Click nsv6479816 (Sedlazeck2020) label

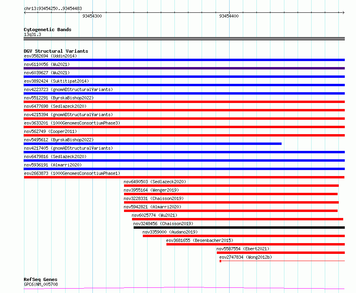(x=55, y=156)
